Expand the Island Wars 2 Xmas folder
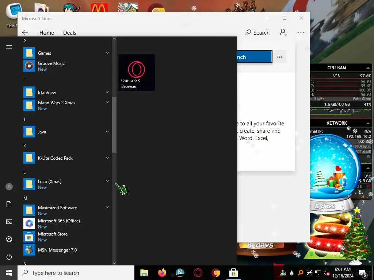 [x=107, y=102]
